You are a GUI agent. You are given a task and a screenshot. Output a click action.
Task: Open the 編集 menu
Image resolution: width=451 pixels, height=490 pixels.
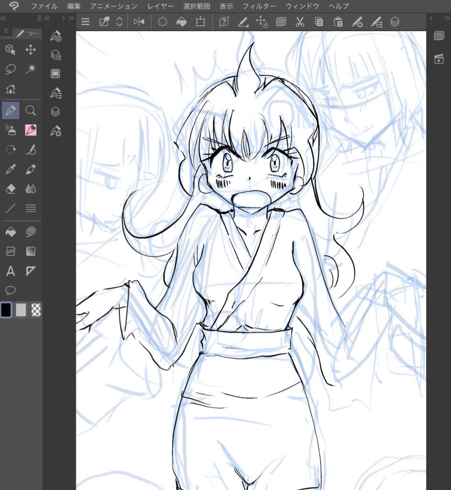[74, 6]
